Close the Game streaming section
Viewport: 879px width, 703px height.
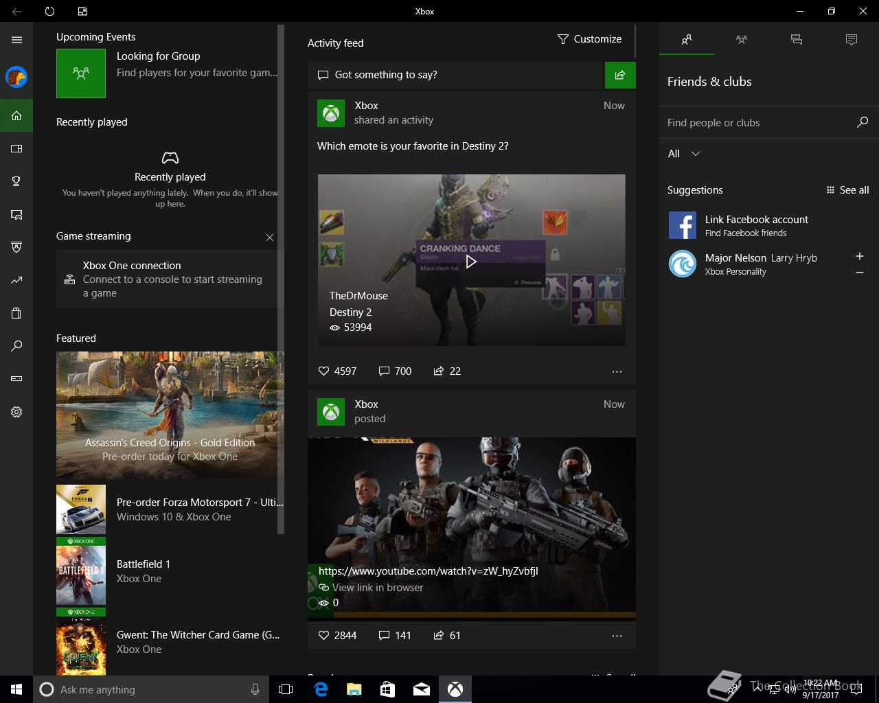pyautogui.click(x=270, y=238)
